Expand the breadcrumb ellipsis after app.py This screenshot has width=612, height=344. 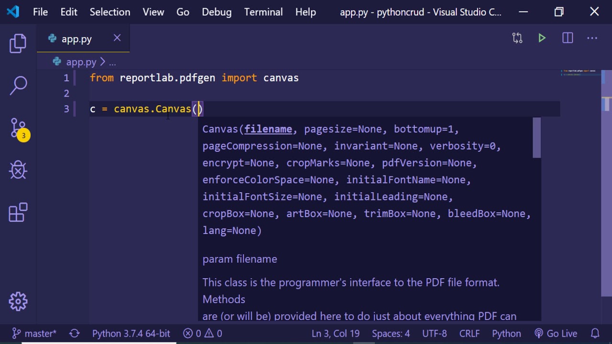(112, 62)
